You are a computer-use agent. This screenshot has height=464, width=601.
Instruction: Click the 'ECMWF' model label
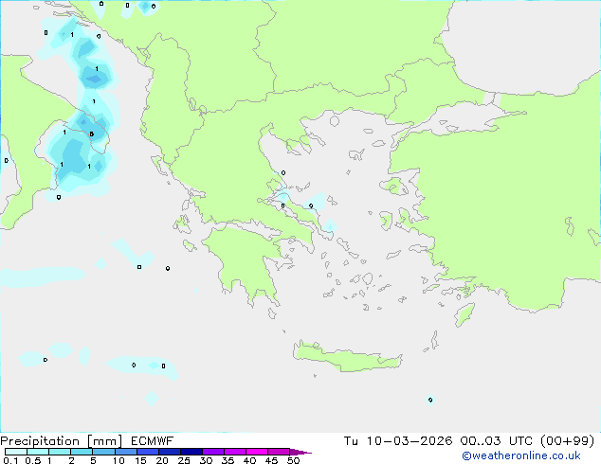153,441
